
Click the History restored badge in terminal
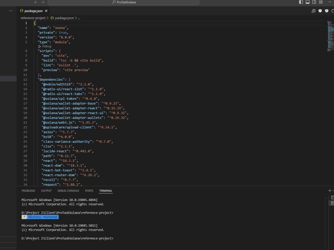pos(40,217)
